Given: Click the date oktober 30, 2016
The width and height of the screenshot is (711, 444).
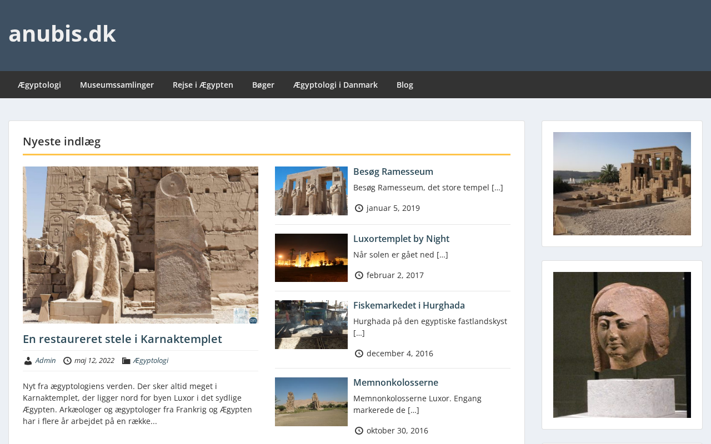Looking at the screenshot, I should pyautogui.click(x=397, y=431).
